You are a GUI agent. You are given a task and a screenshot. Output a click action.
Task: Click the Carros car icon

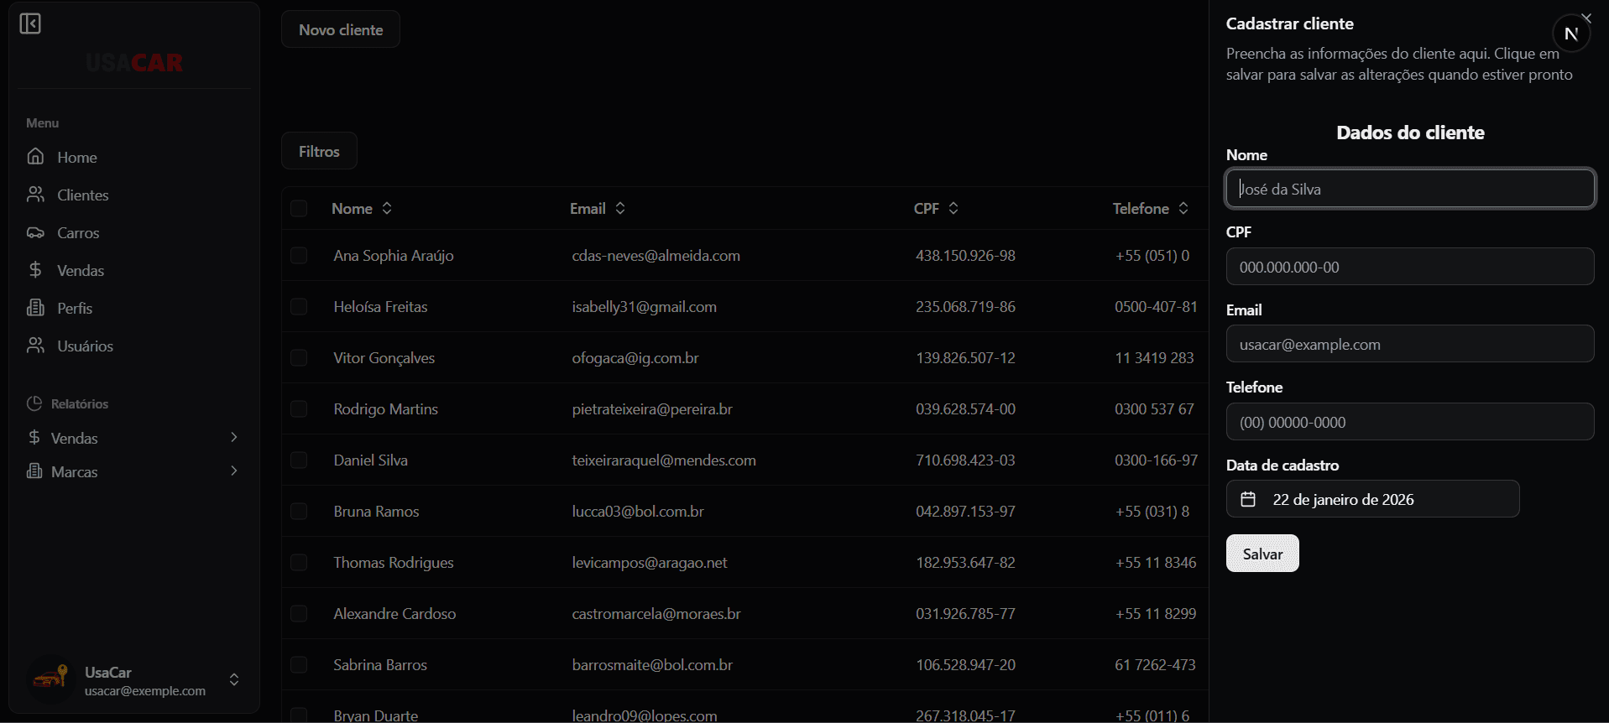coord(35,232)
